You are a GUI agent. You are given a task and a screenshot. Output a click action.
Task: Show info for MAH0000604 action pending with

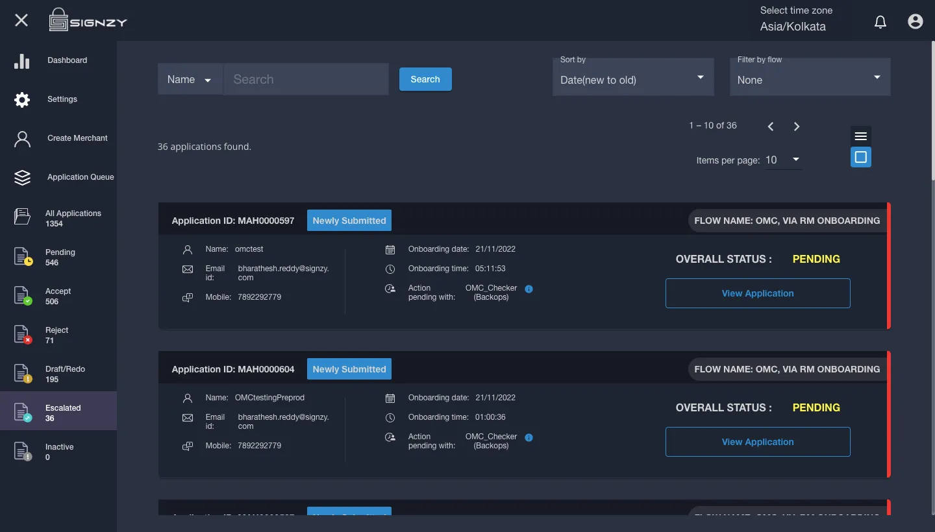pos(529,437)
